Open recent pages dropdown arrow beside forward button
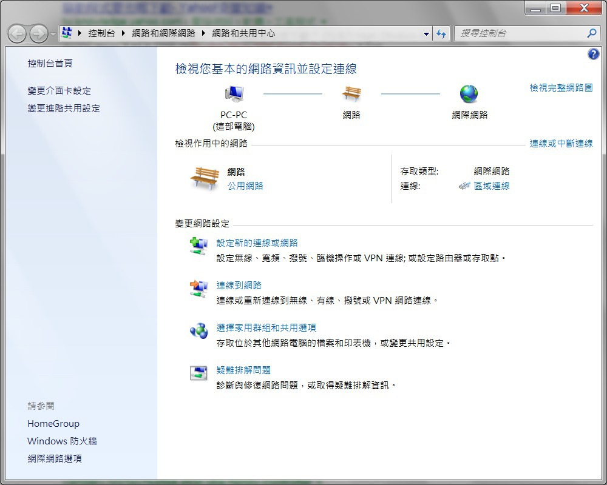 pos(53,34)
